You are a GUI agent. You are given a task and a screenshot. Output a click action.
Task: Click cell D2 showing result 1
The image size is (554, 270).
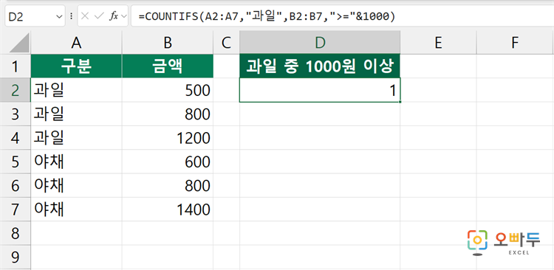[320, 90]
